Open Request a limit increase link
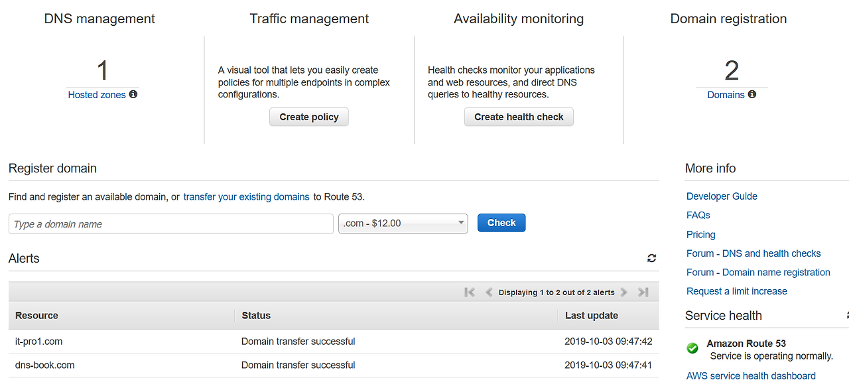Image resolution: width=849 pixels, height=390 pixels. click(x=736, y=291)
